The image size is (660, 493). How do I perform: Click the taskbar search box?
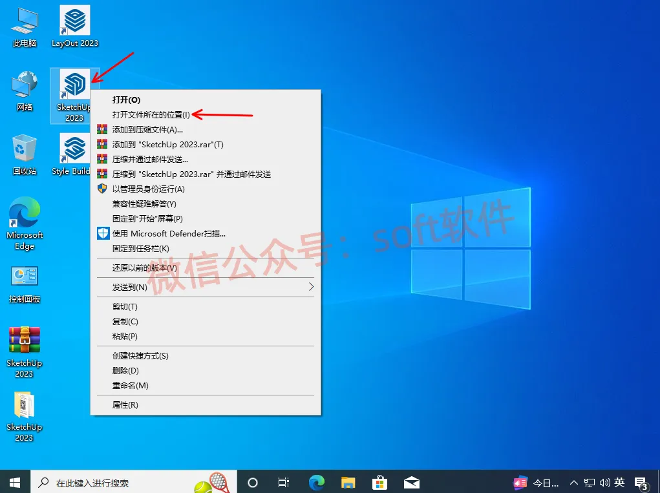pyautogui.click(x=133, y=482)
